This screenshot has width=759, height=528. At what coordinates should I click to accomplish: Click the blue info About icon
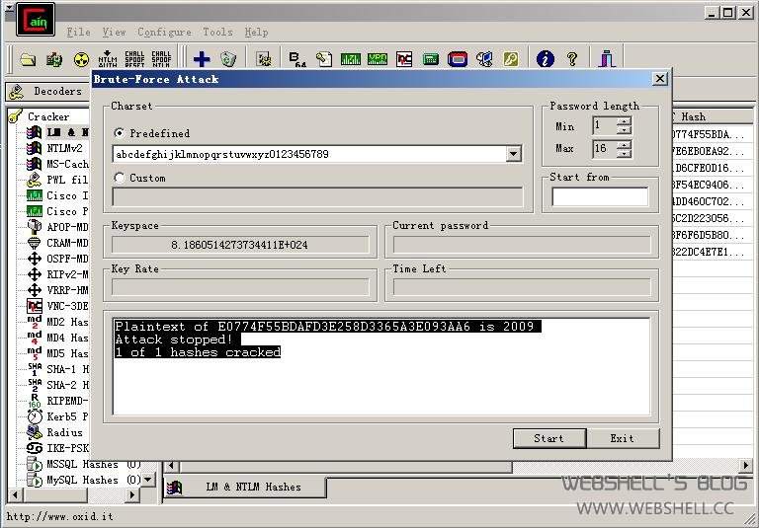546,59
